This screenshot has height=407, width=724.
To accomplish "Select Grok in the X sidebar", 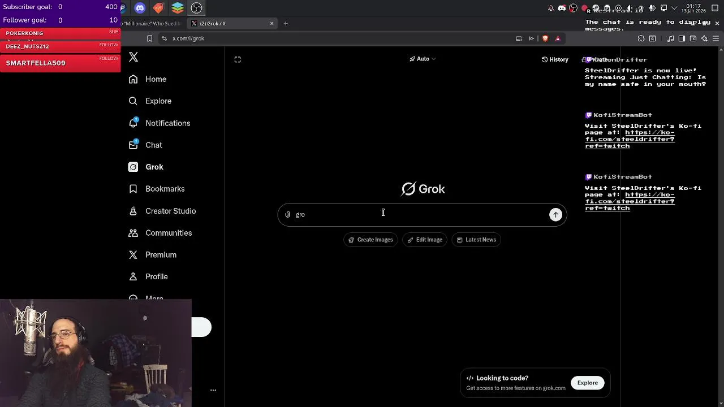I will pyautogui.click(x=146, y=167).
